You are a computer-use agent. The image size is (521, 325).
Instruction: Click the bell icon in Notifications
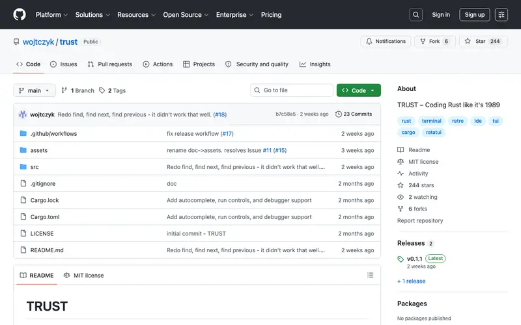[369, 42]
